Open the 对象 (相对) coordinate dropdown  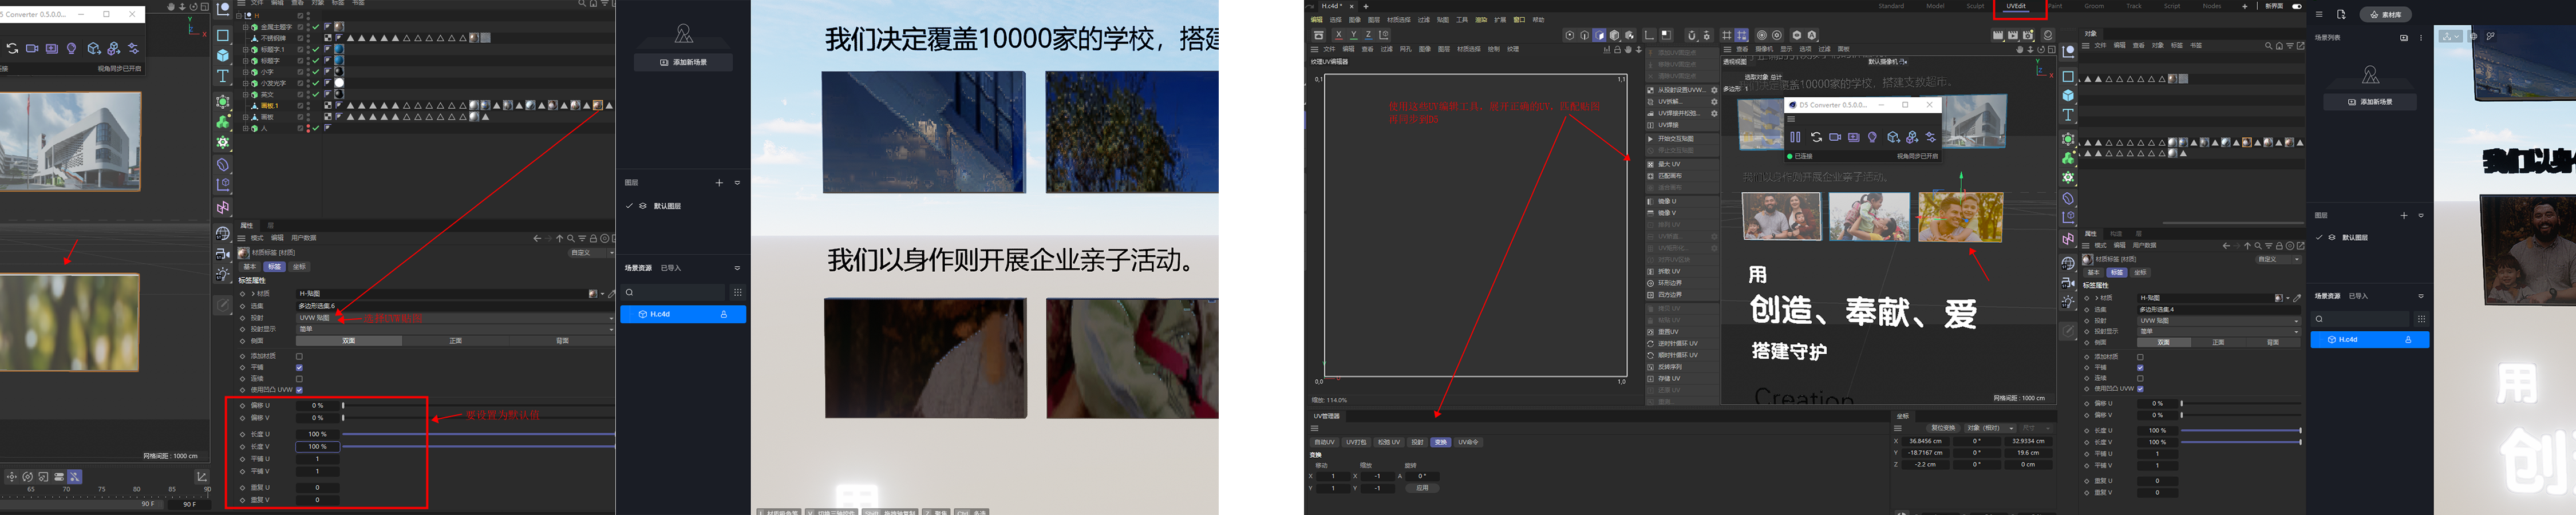point(1989,428)
